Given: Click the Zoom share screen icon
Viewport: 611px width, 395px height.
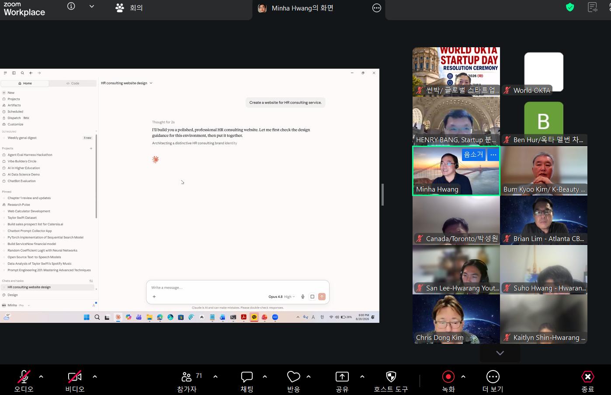Looking at the screenshot, I should tap(342, 377).
